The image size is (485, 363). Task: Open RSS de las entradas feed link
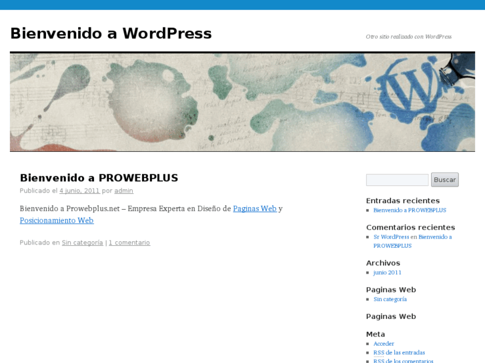(x=399, y=352)
